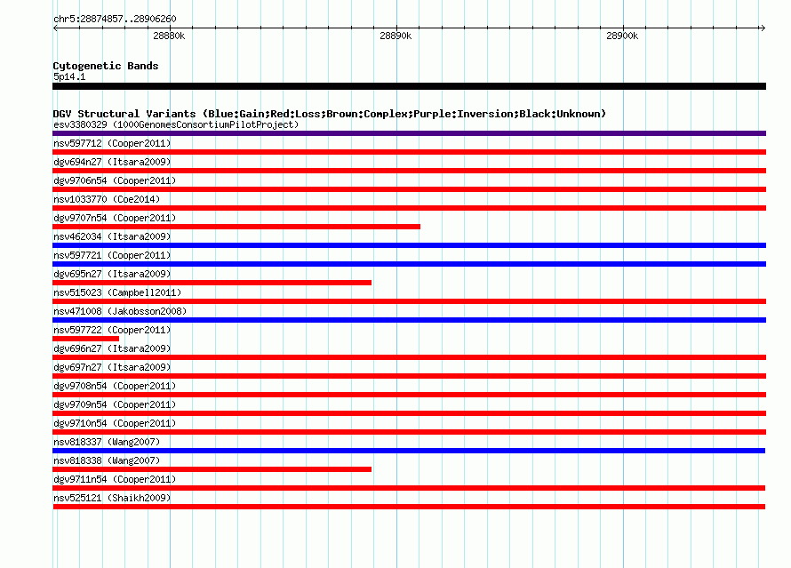Click short red bar under dgv9707n54

(236, 227)
